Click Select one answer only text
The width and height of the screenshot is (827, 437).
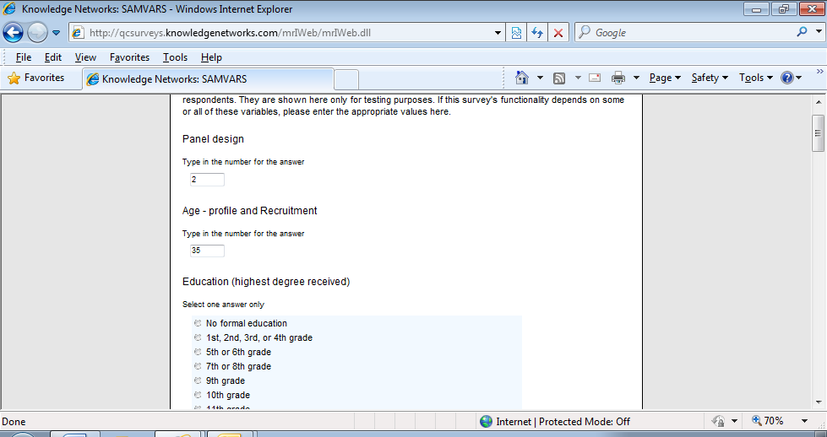pos(223,305)
